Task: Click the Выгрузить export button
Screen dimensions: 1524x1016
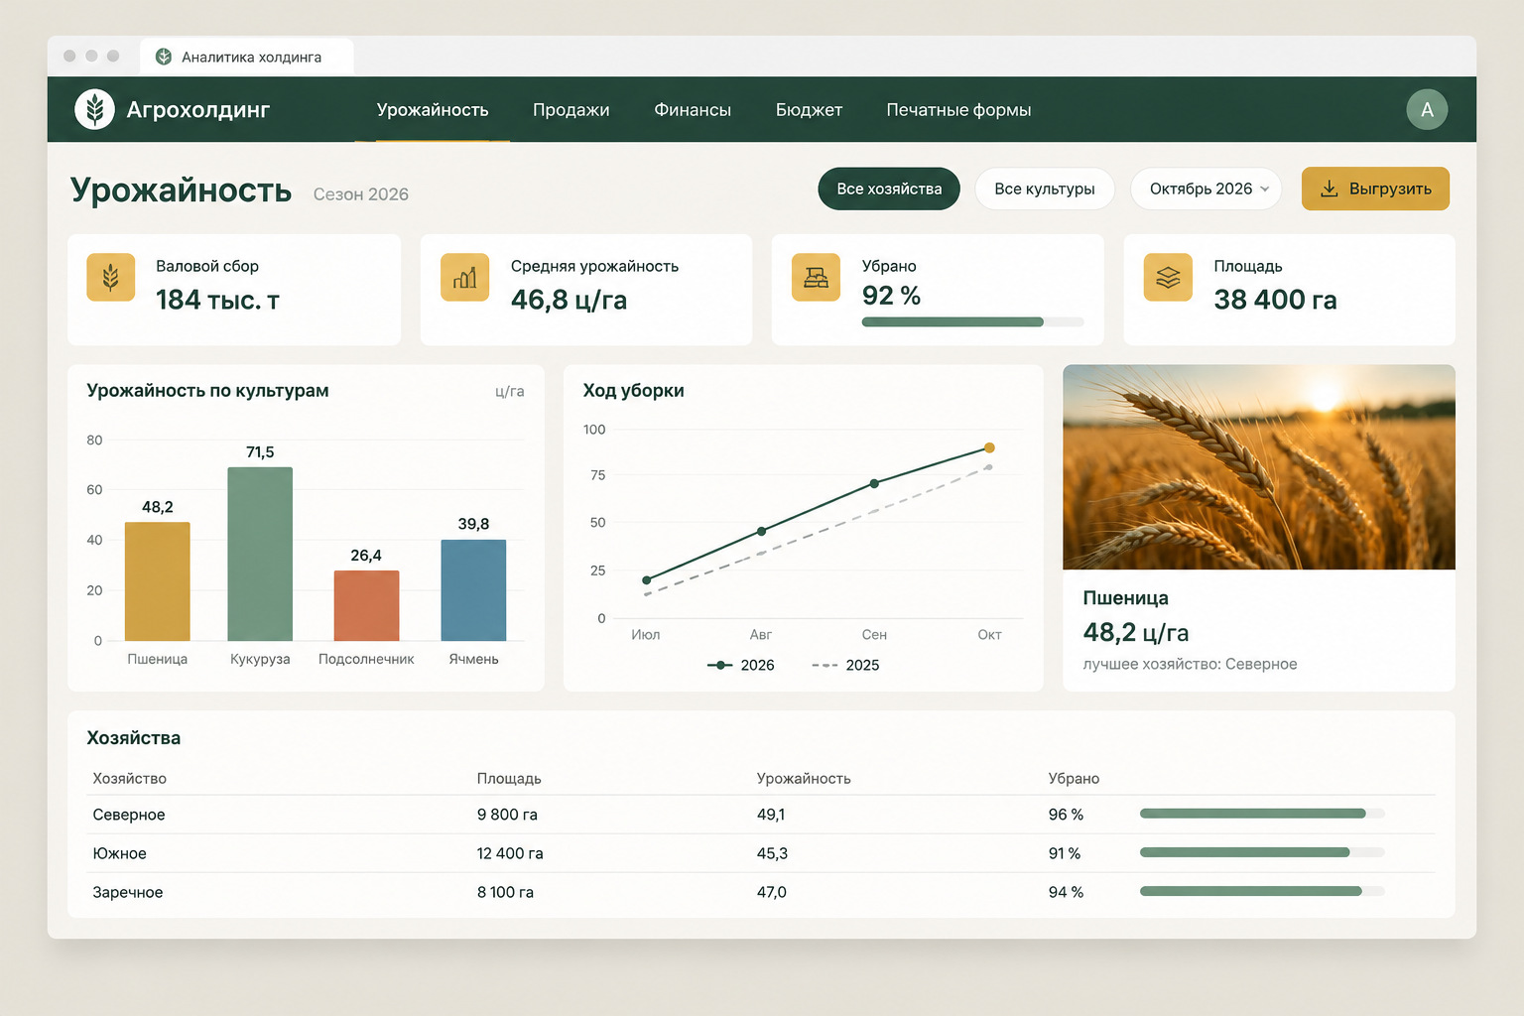Action: [1375, 189]
